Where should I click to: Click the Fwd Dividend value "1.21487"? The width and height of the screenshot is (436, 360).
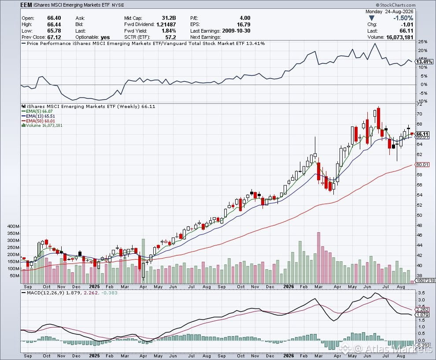tap(166, 25)
